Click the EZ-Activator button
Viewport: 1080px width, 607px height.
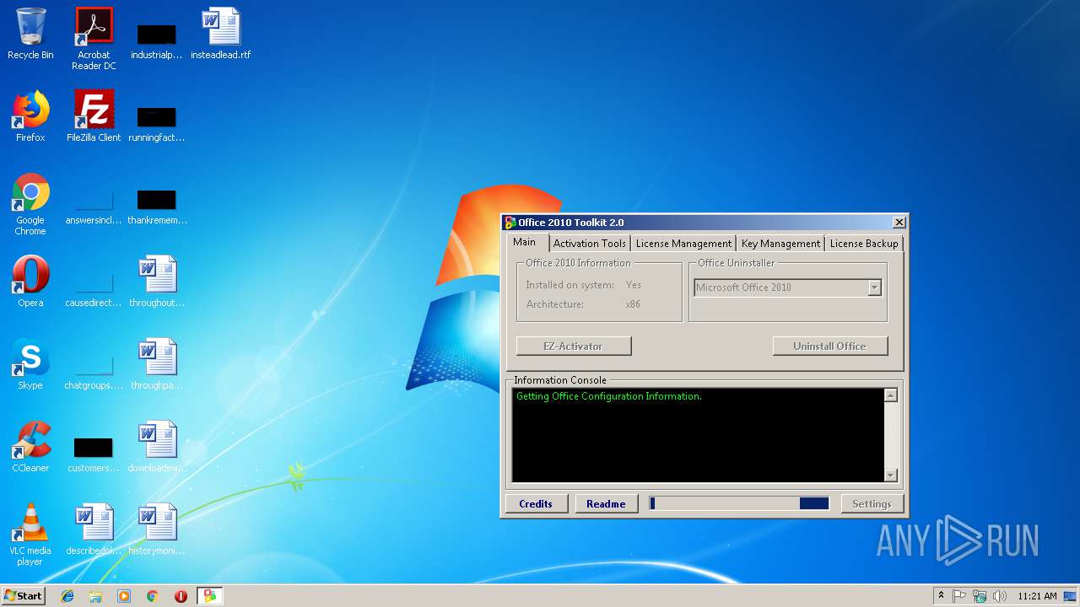[574, 346]
